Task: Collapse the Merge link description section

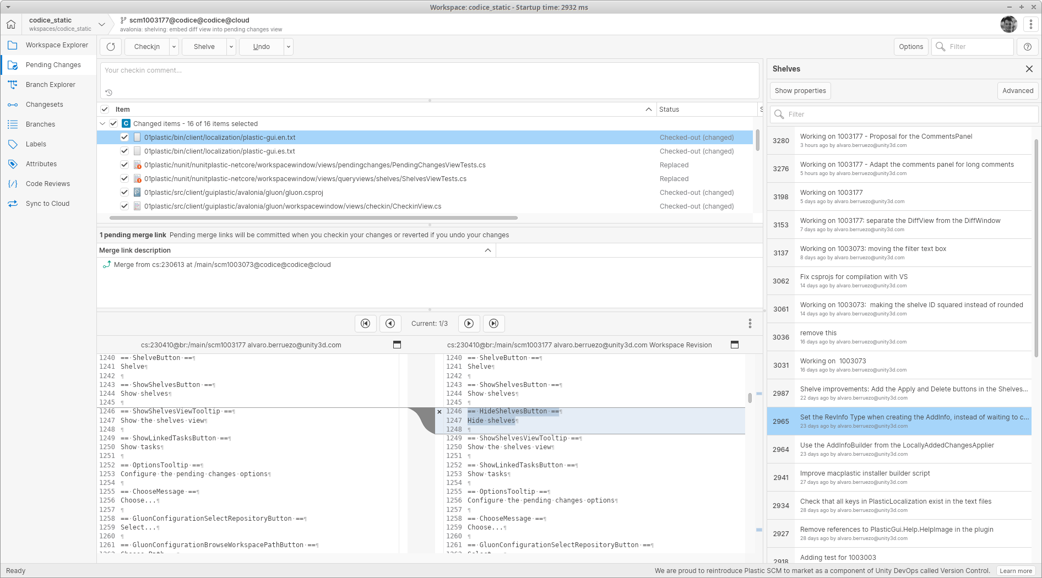Action: (x=487, y=250)
